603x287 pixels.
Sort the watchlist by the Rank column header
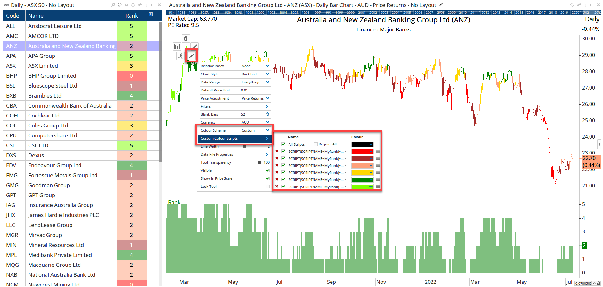point(131,16)
